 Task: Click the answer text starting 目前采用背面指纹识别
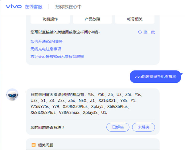(x=87, y=104)
